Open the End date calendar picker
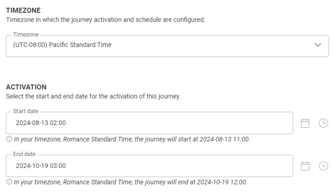This screenshot has width=334, height=193. coord(305,166)
